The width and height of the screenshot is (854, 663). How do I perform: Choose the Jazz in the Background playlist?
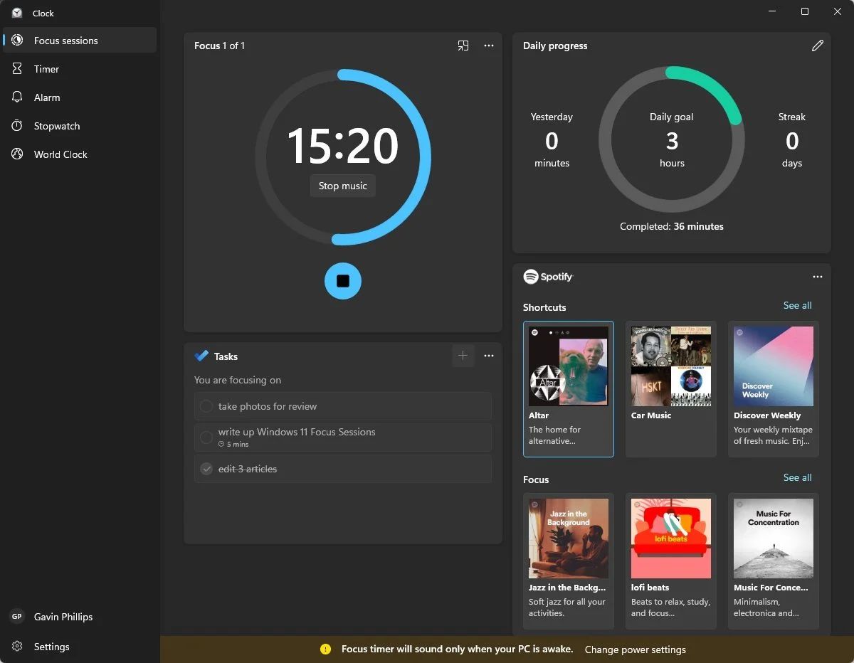coord(568,561)
